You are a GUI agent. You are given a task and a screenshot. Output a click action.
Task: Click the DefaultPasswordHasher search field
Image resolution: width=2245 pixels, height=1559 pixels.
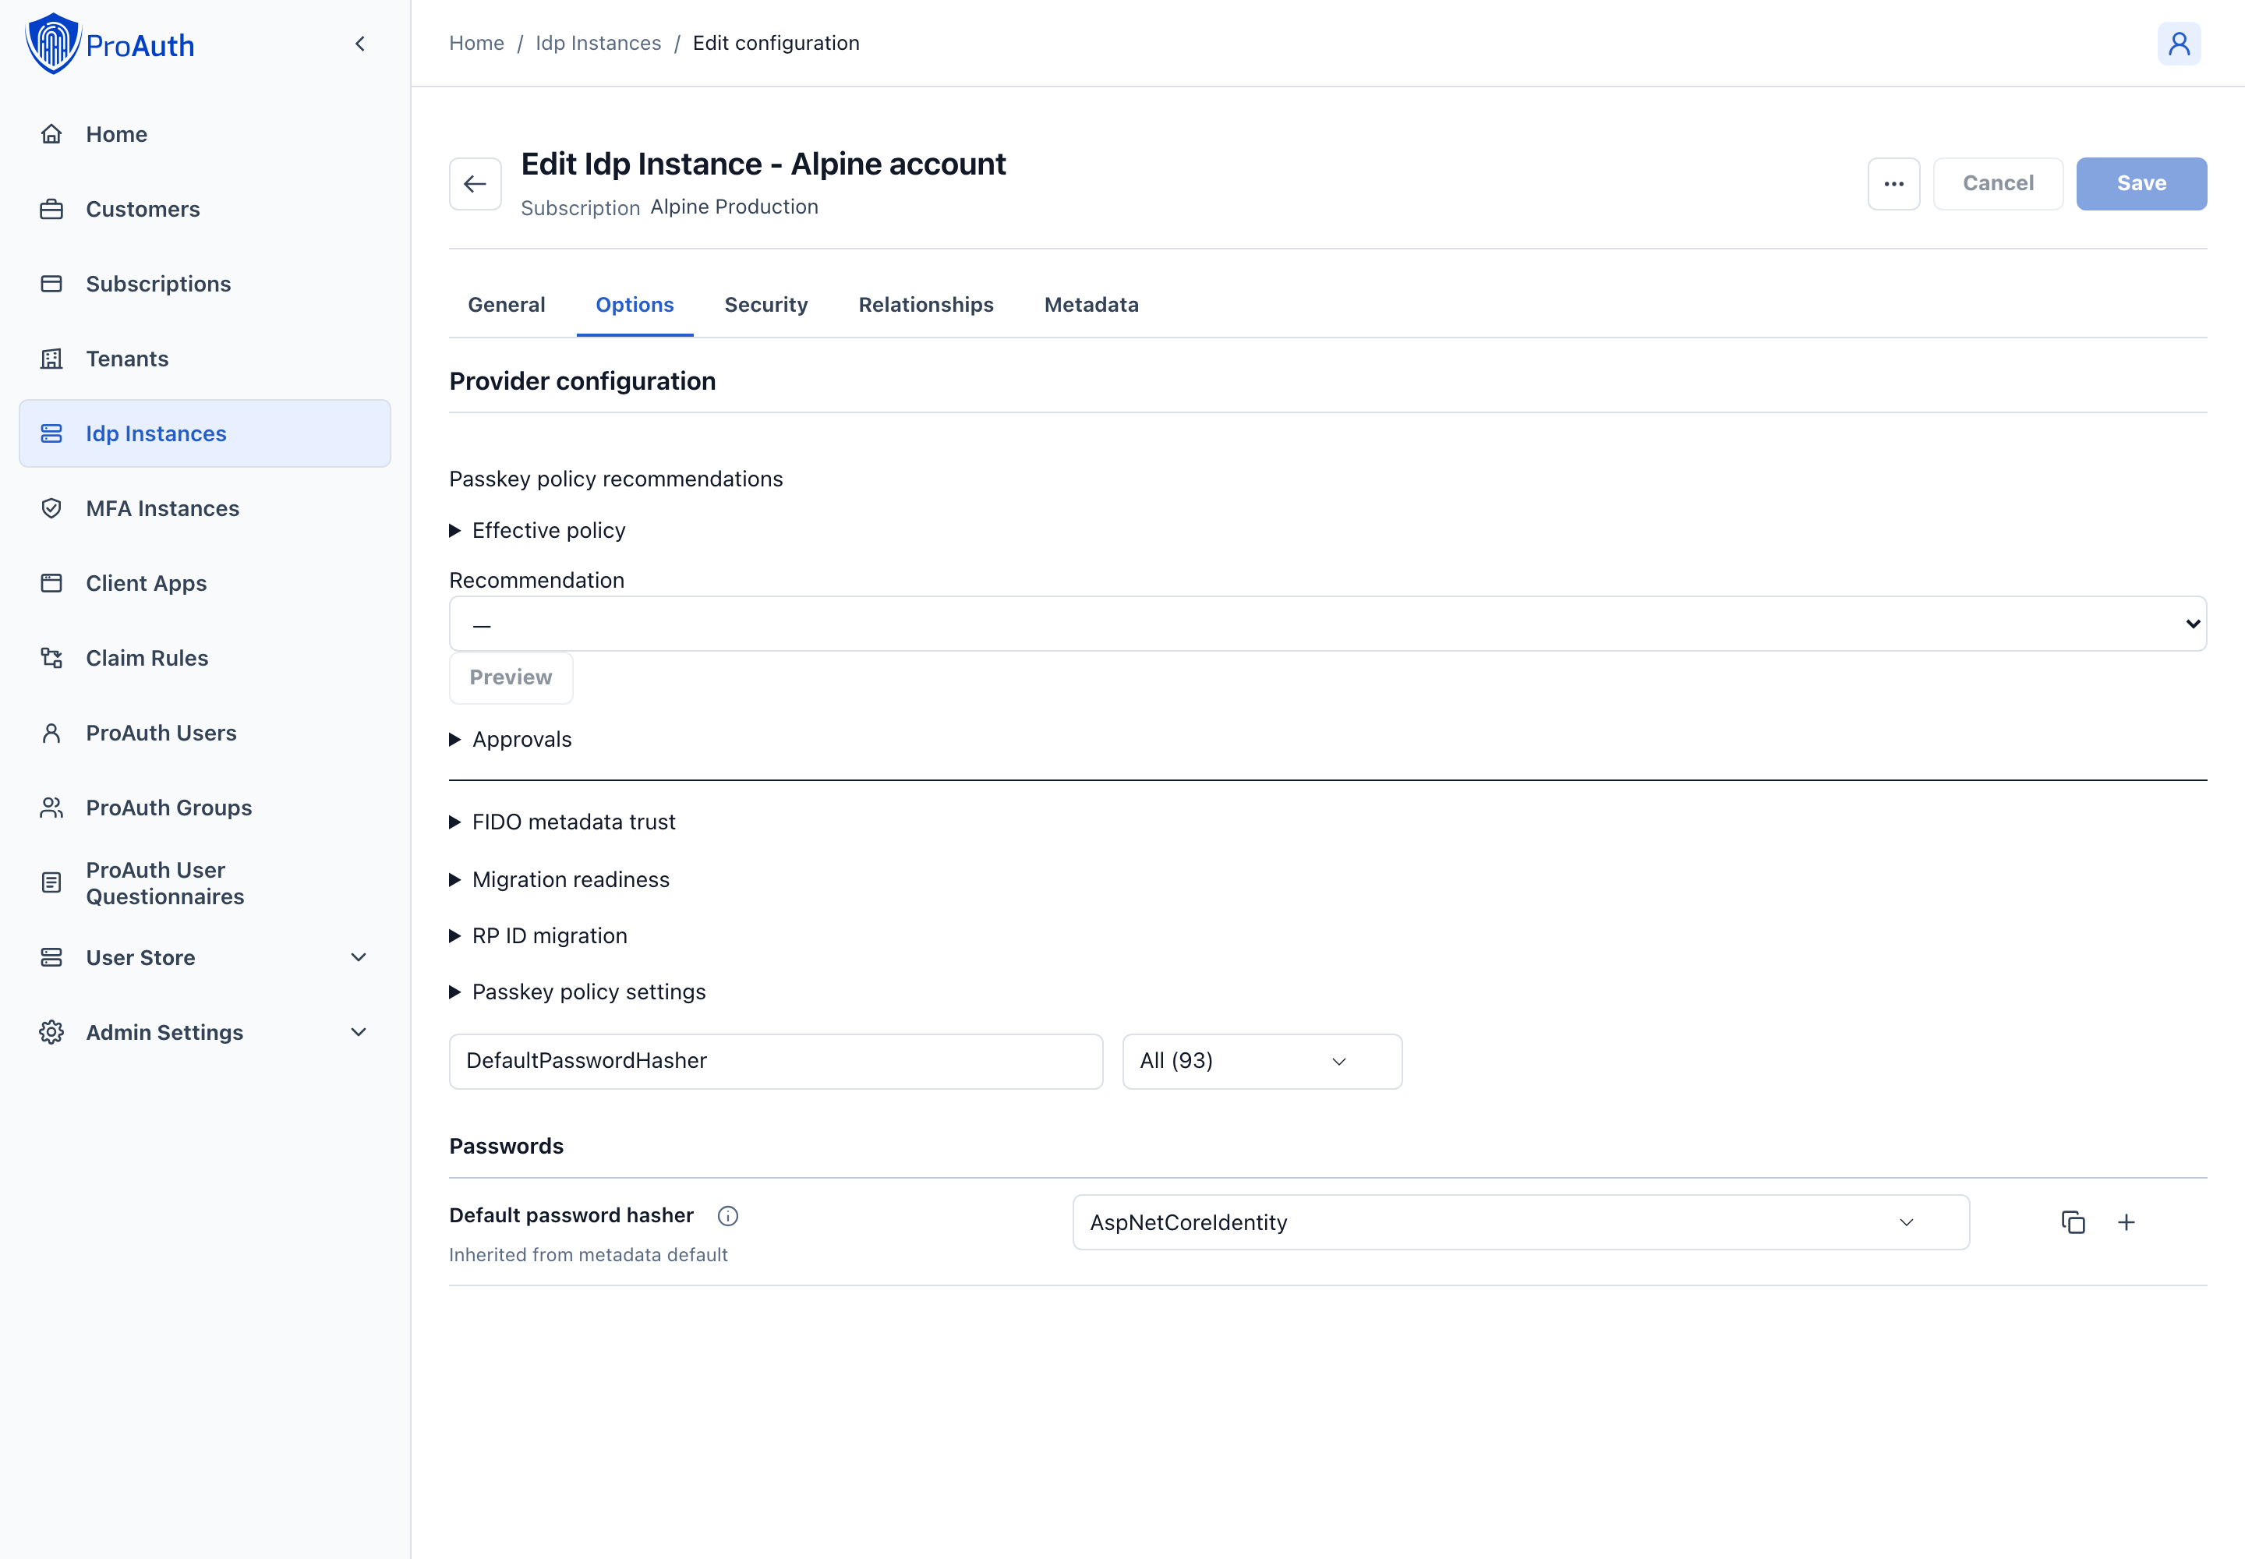[776, 1062]
